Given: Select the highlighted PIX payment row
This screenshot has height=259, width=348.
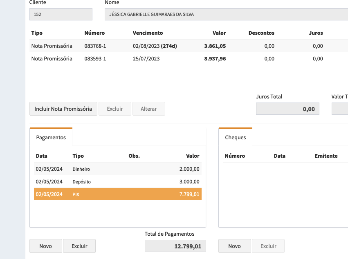Looking at the screenshot, I should 117,194.
